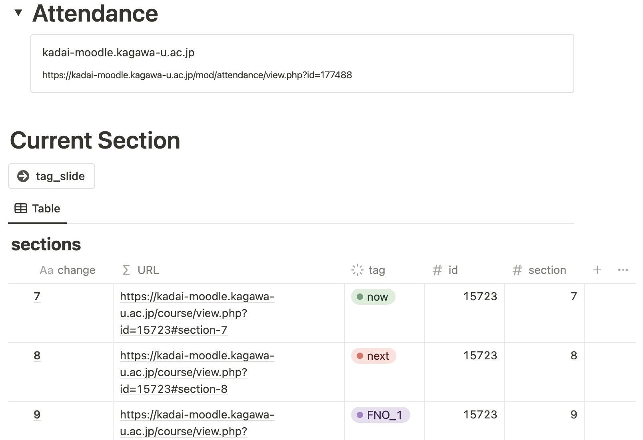Click the tag_slide button

click(52, 176)
